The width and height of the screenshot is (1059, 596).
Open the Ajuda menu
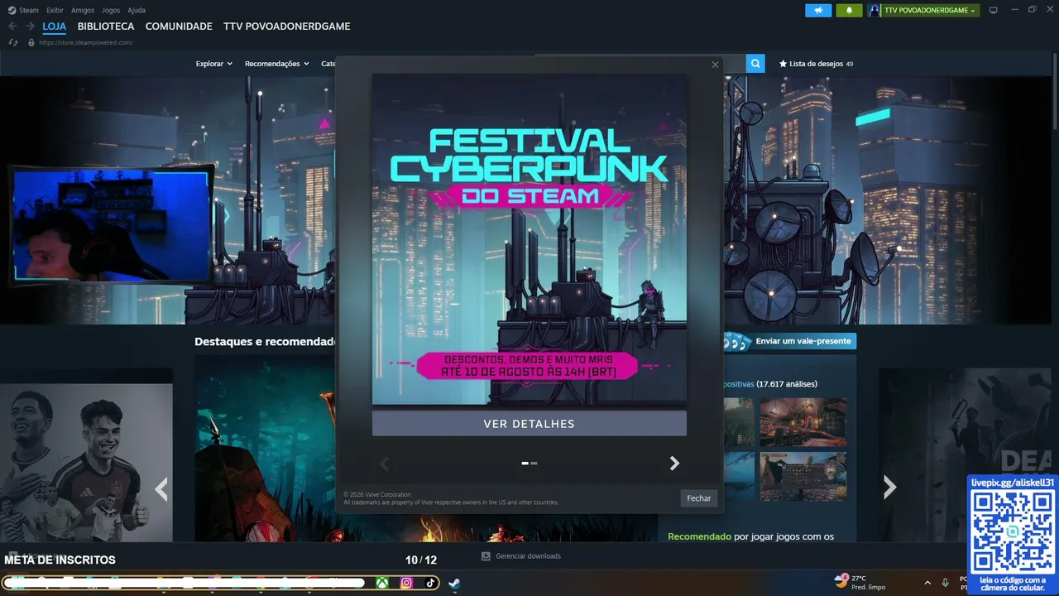137,10
